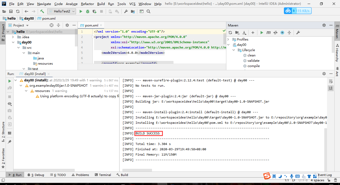This screenshot has height=185, width=340.
Task: Open the HelloTest2 run configuration dropdown
Action: [x=62, y=11]
